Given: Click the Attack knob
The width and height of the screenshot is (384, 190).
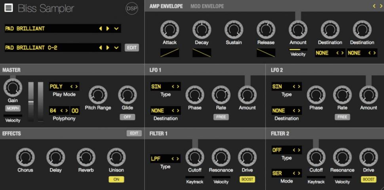Looking at the screenshot, I should 170,30.
